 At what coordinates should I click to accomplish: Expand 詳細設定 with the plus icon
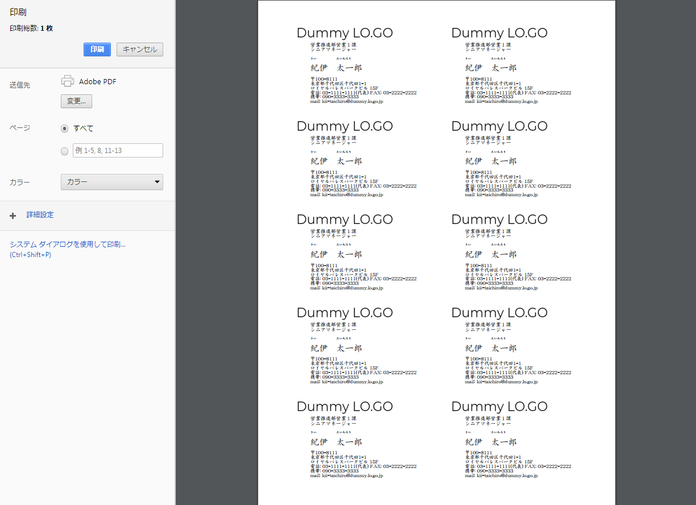[13, 216]
